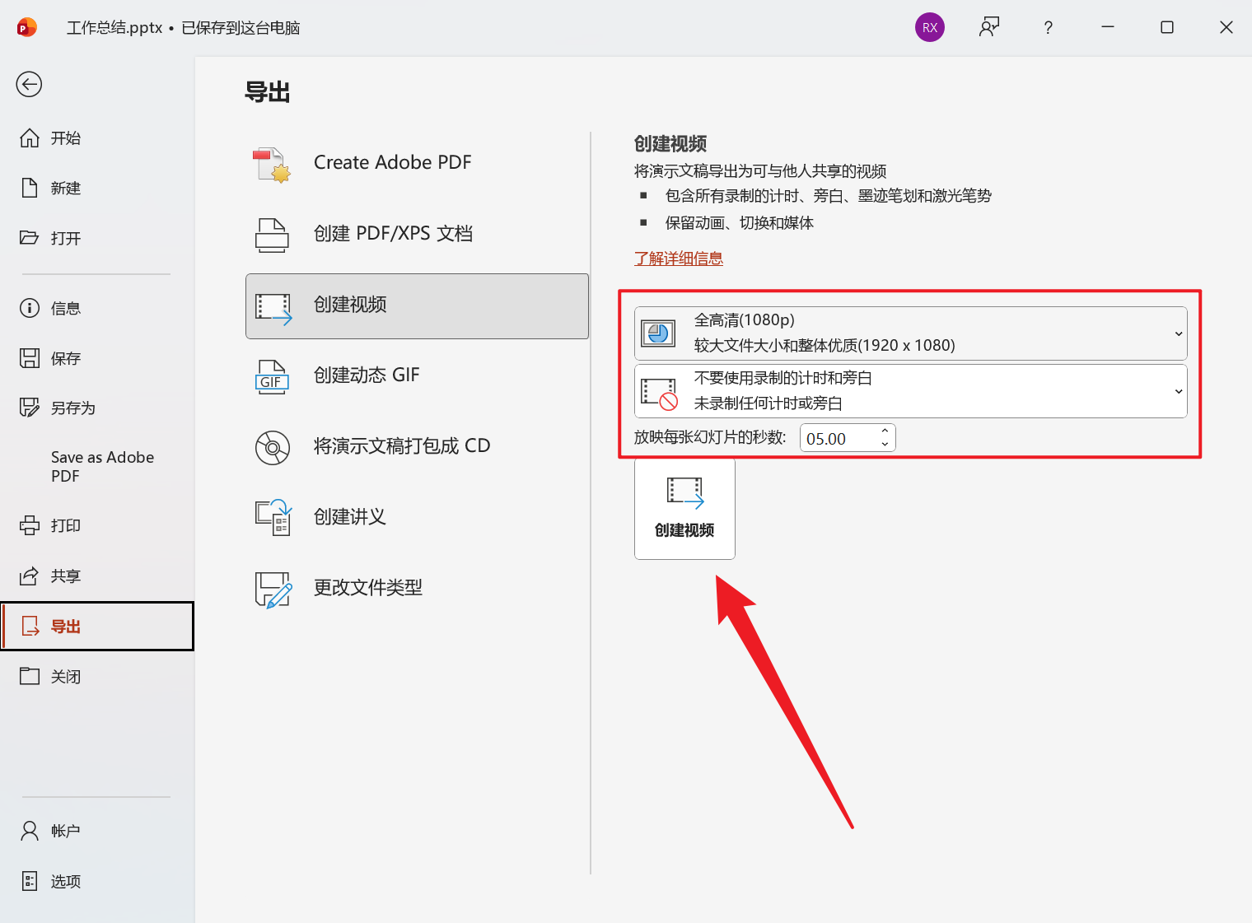Open the 打印 section from sidebar
Viewport: 1252px width, 923px height.
(x=64, y=525)
